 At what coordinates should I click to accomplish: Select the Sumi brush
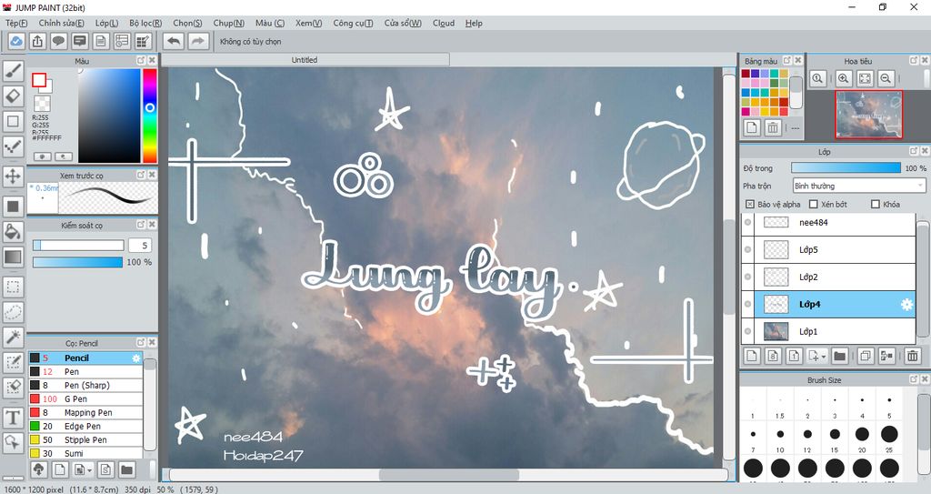point(86,453)
